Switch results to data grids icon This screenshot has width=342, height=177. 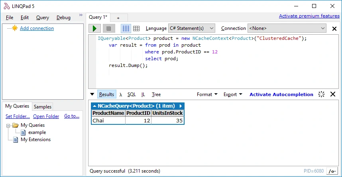click(136, 28)
